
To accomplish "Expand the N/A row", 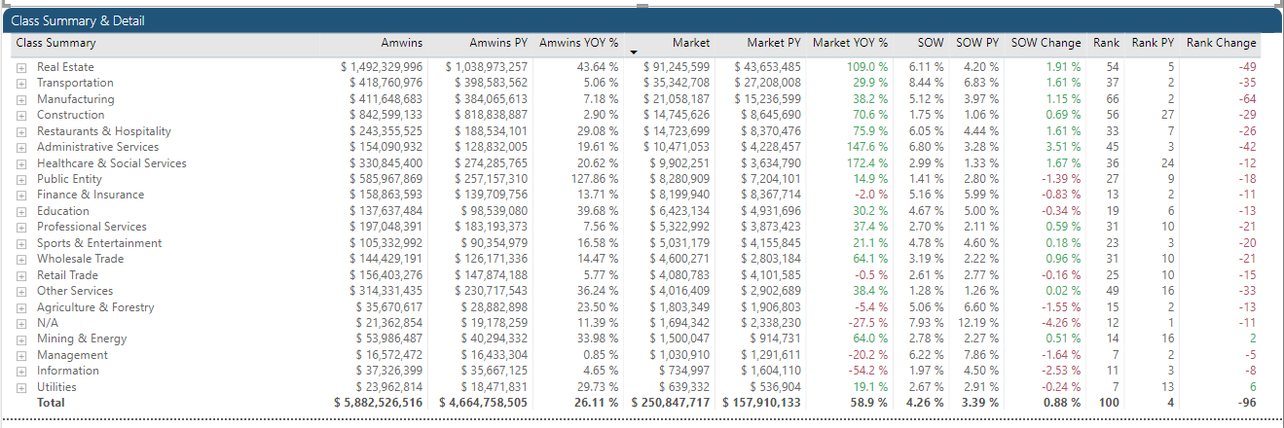I will [x=20, y=323].
